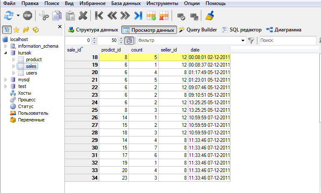This screenshot has width=321, height=193.
Task: Click into the Поиск search field
Action: (x=288, y=40)
